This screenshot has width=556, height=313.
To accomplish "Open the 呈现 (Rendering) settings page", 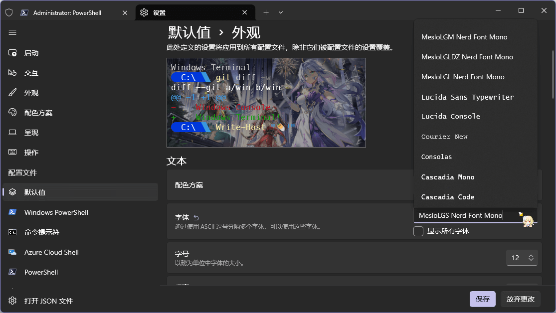I will click(31, 133).
